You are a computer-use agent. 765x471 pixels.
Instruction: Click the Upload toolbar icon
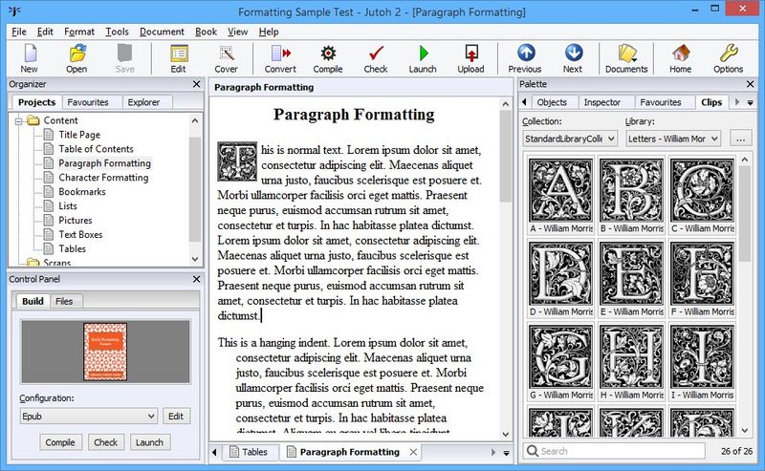point(470,55)
